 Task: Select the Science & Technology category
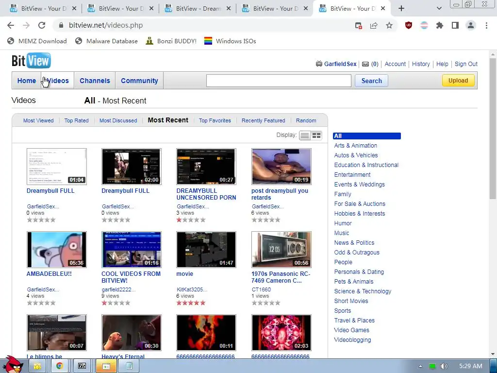point(363,291)
